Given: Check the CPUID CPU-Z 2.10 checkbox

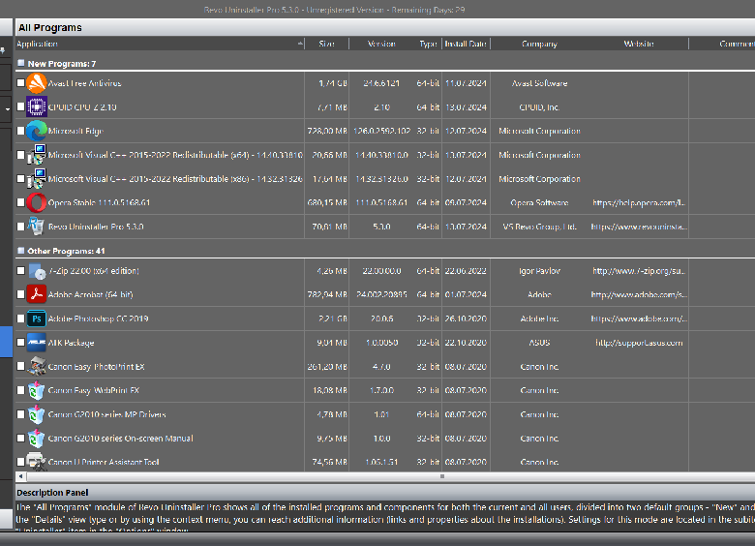Looking at the screenshot, I should (x=20, y=106).
